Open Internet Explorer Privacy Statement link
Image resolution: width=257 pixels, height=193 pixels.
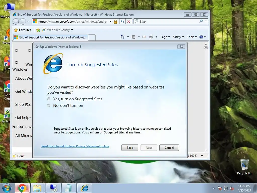[75, 146]
